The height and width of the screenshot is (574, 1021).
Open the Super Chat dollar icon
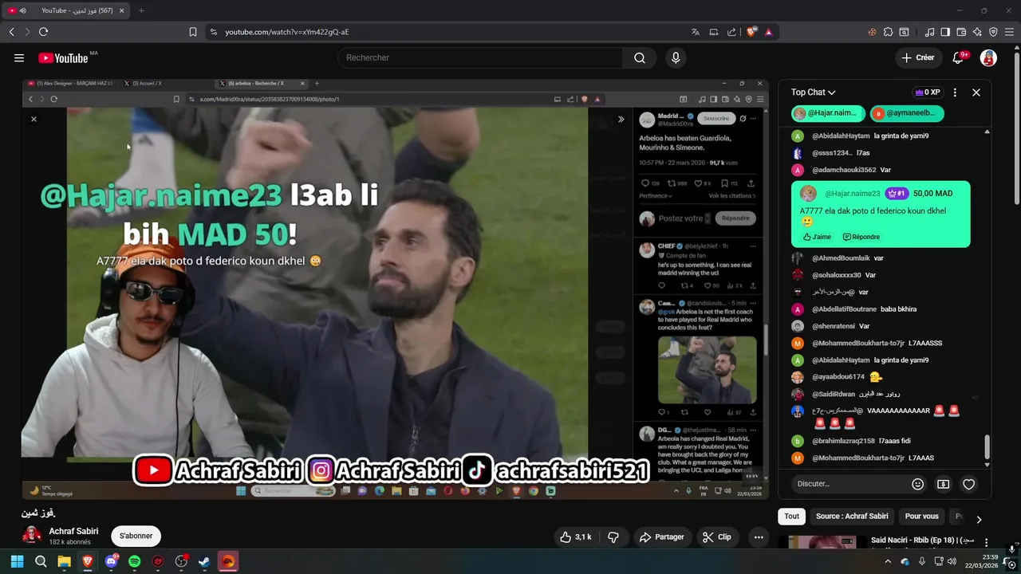click(943, 484)
